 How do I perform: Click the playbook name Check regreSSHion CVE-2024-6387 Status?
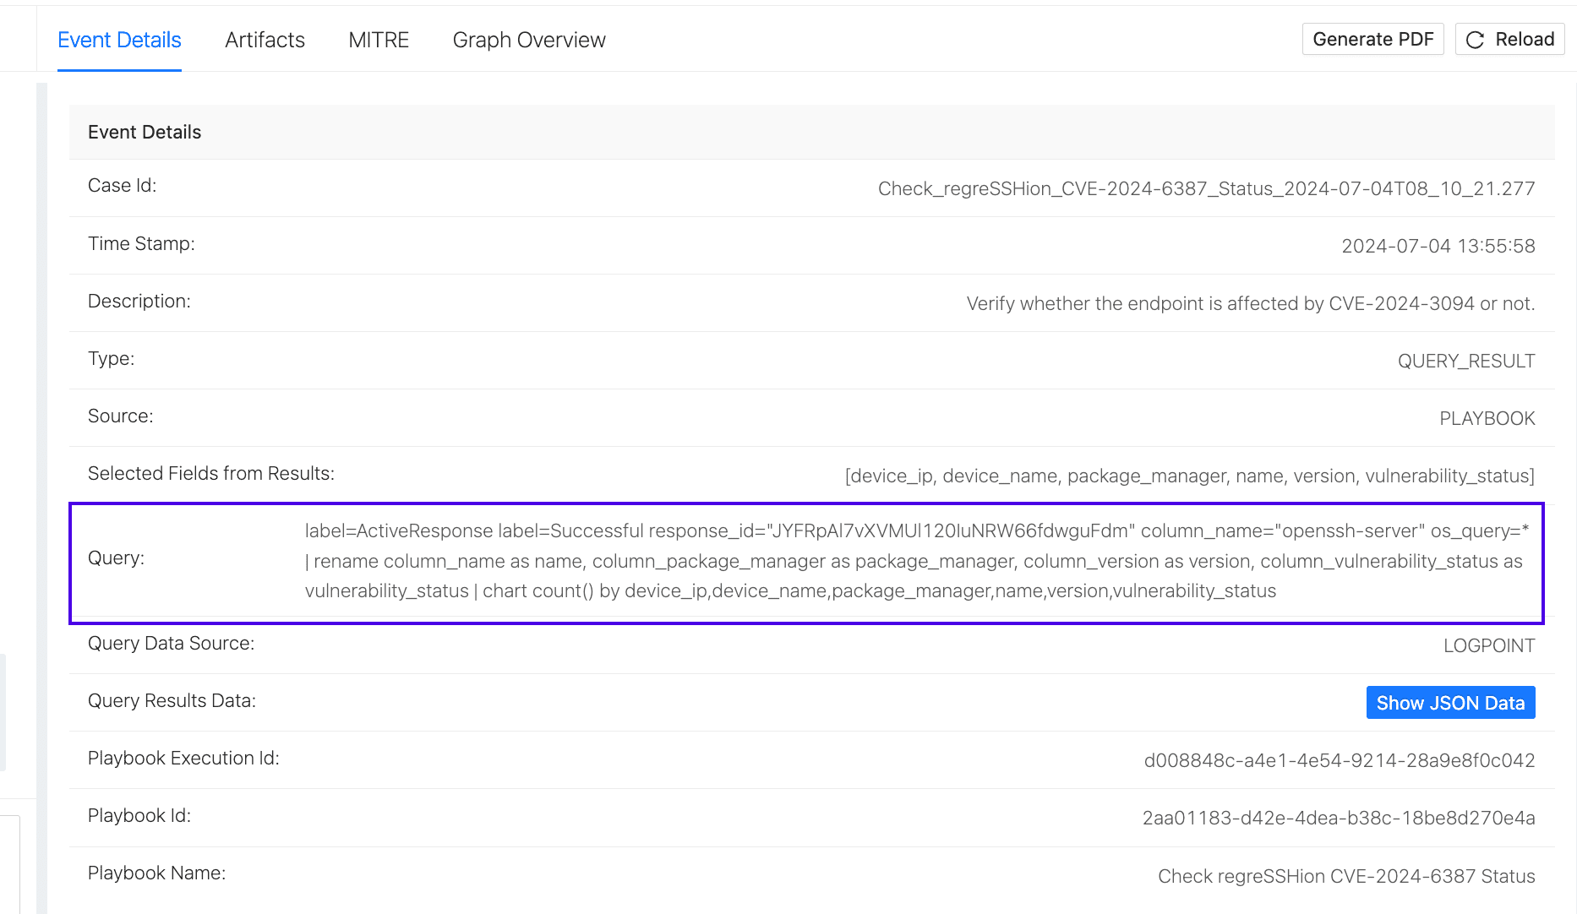[1345, 876]
